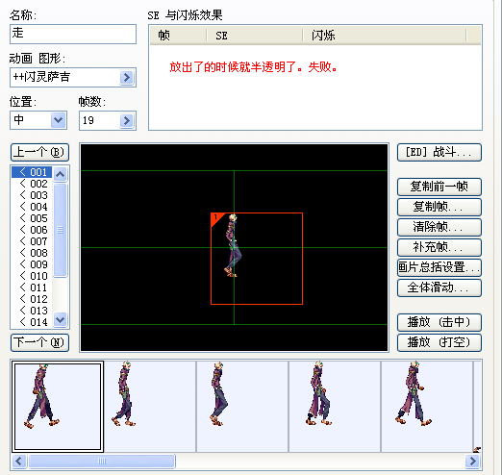Screen dimensions: 502x475
Task: Click the frame list scroll down arrow
Action: click(61, 320)
